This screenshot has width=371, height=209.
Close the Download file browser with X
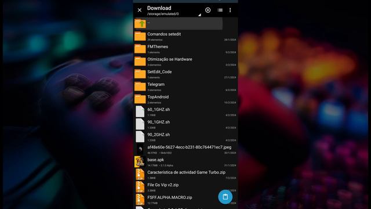[x=140, y=10]
